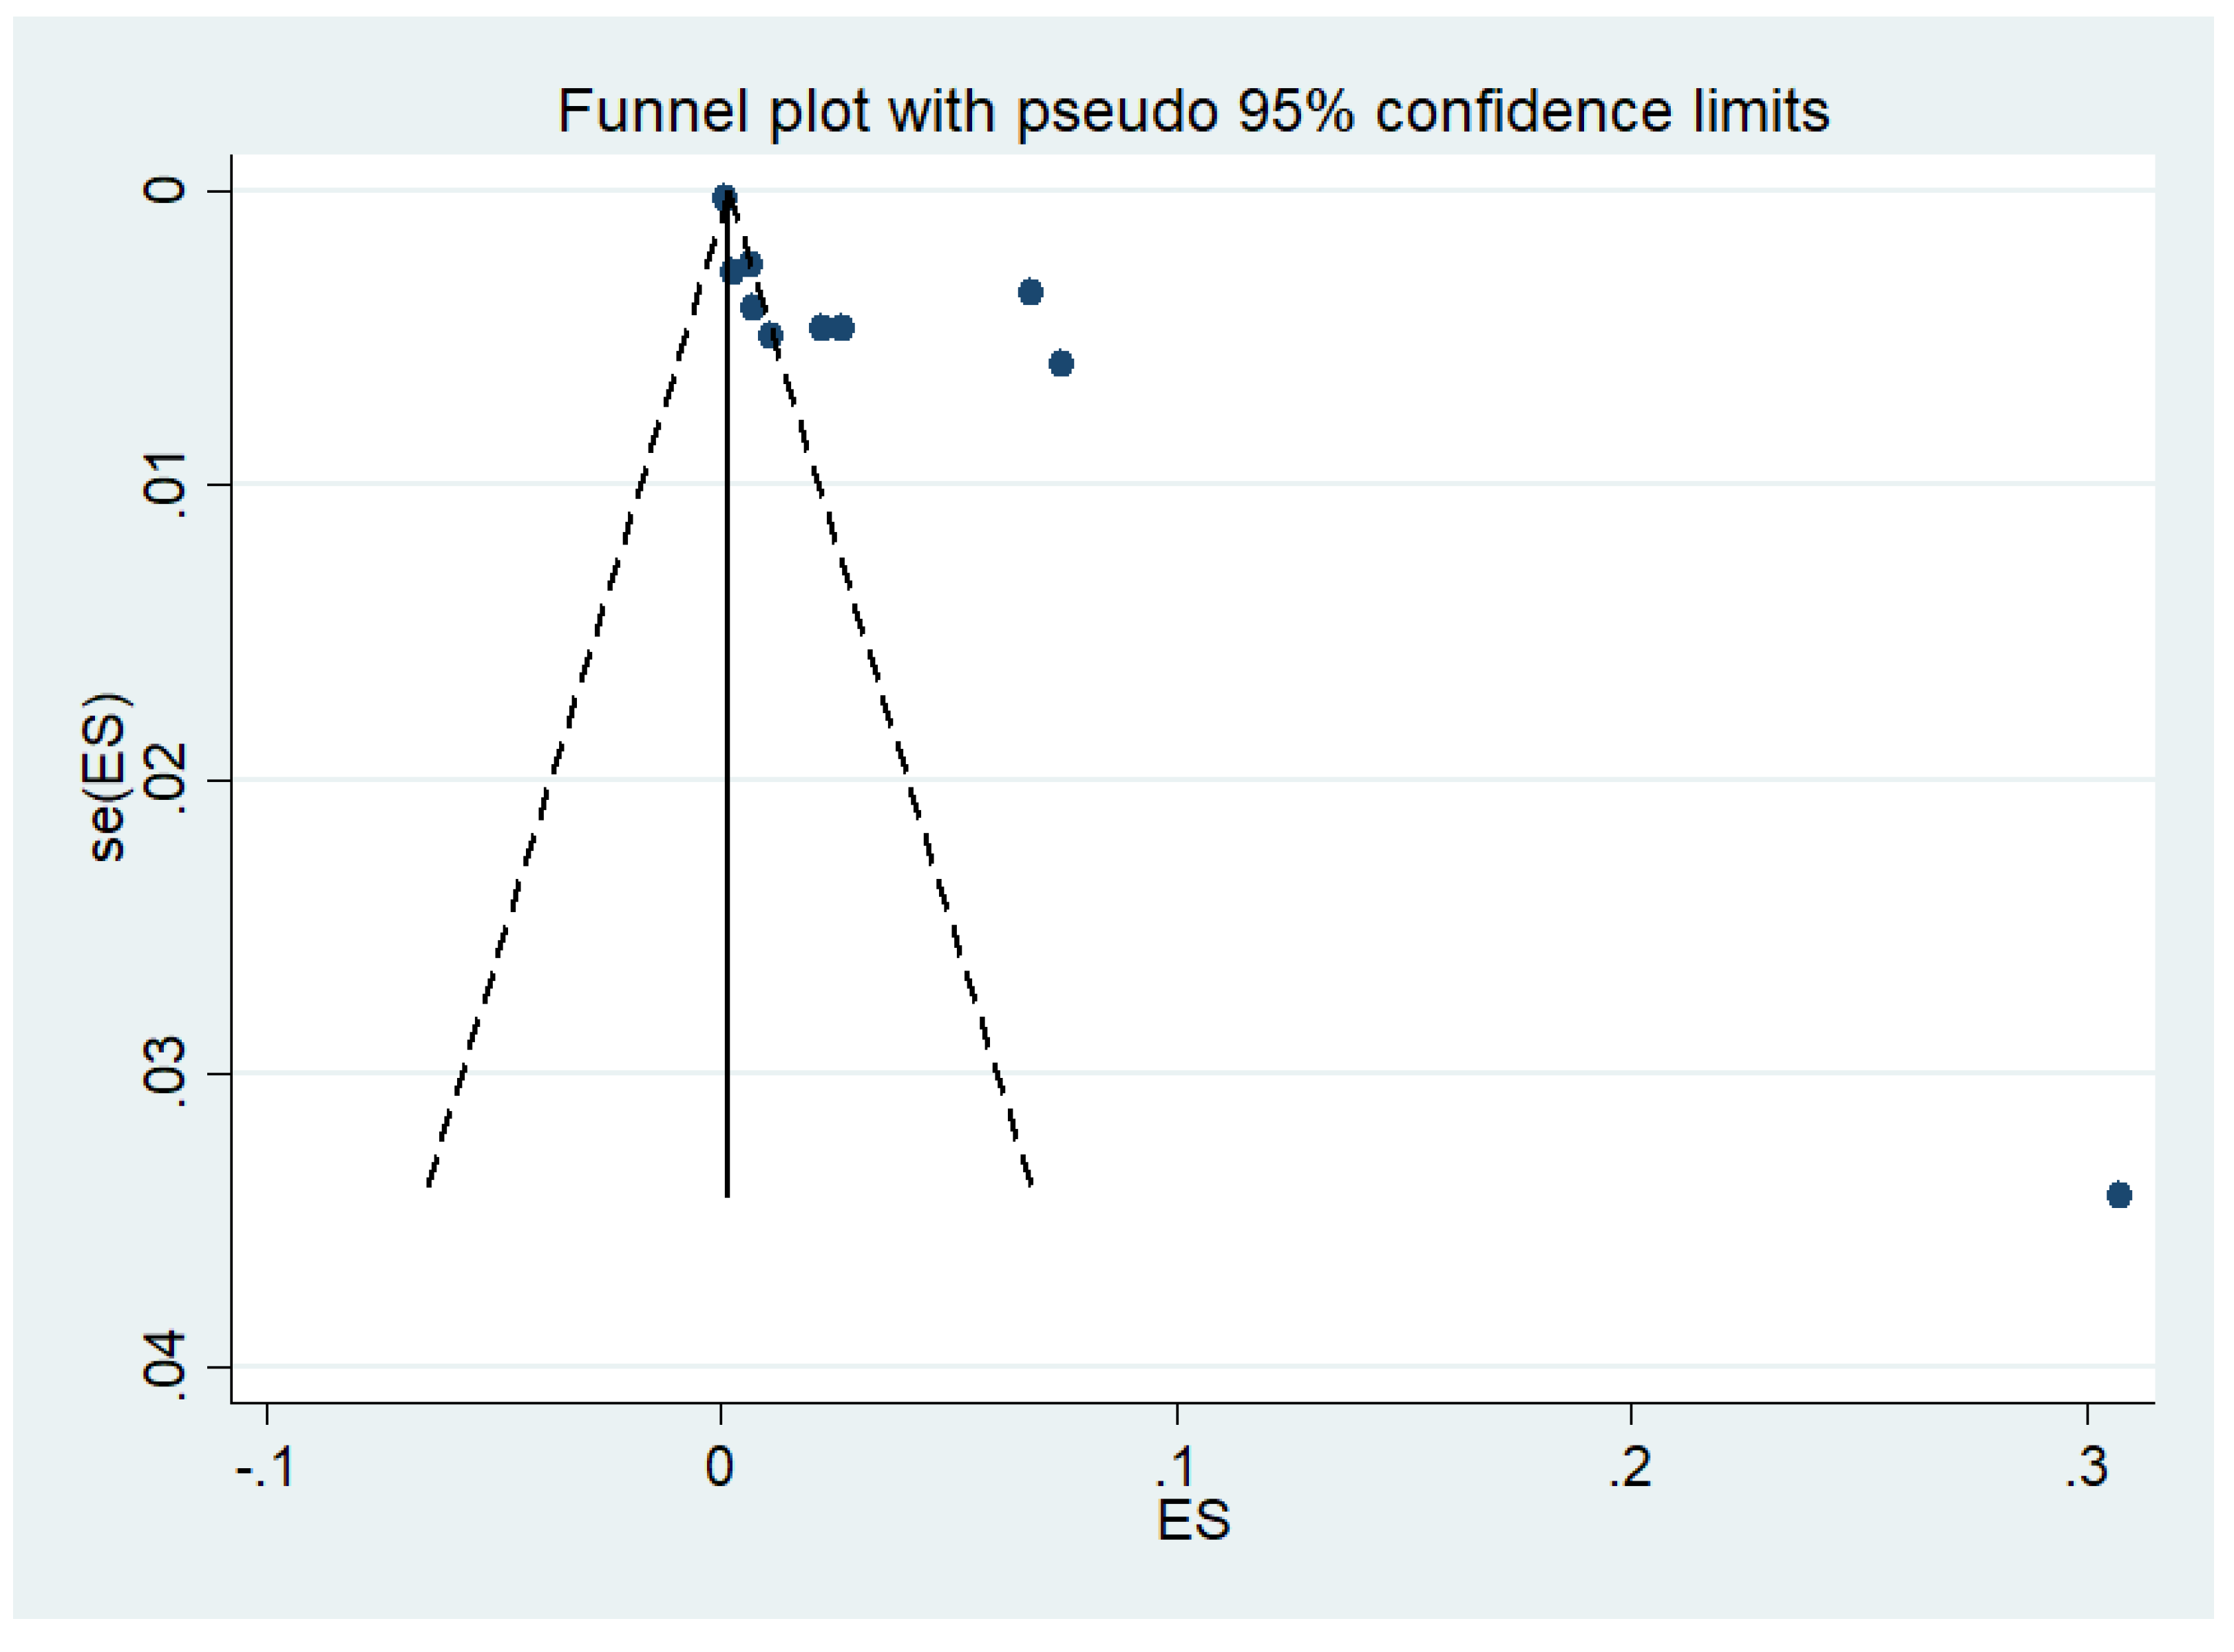The width and height of the screenshot is (2234, 1652).
Task: Select the outlier data point near ES .3
Action: 2118,1195
